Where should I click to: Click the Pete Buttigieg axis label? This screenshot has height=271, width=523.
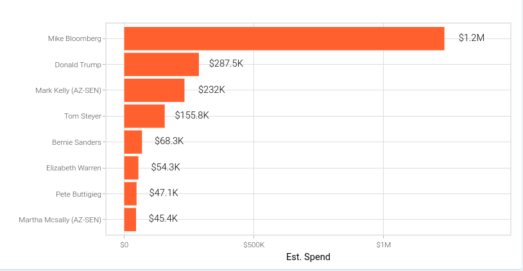(x=78, y=193)
